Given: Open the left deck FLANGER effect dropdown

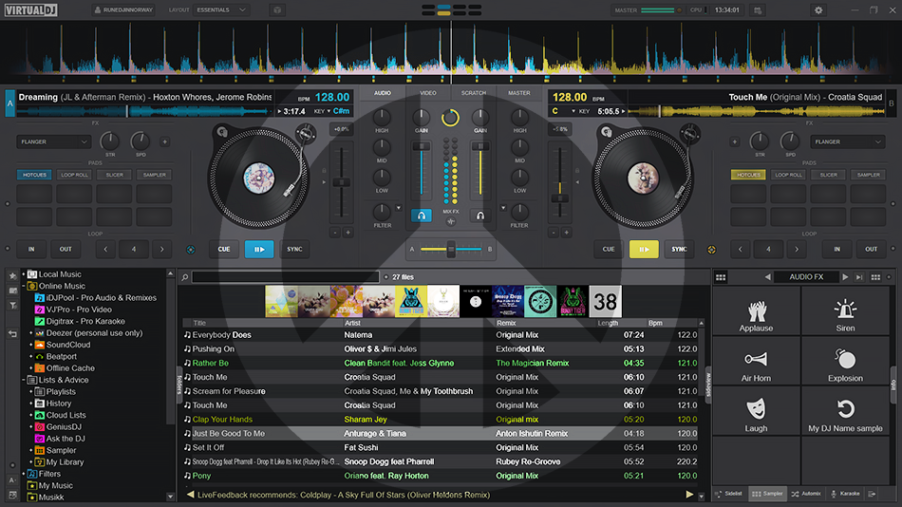Looking at the screenshot, I should (53, 142).
